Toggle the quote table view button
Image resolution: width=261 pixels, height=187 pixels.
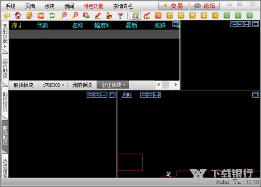point(135,16)
